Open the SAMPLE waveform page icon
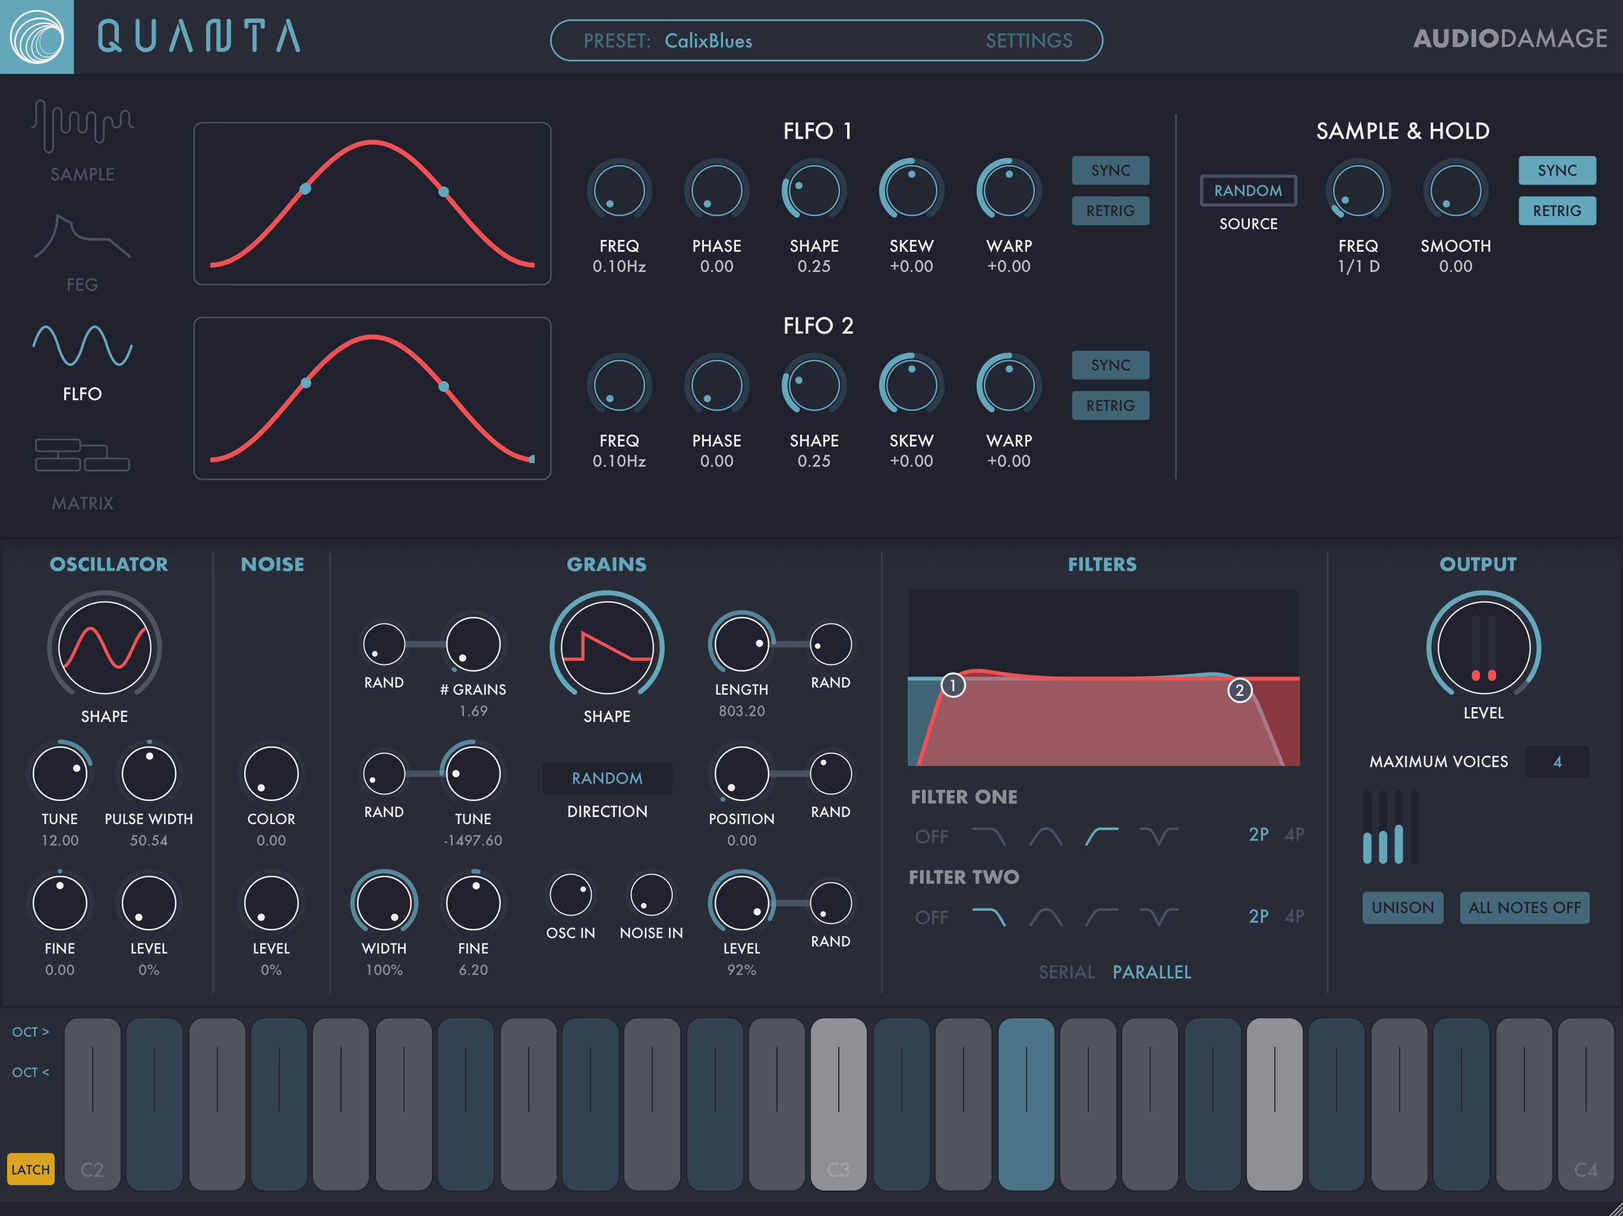This screenshot has width=1623, height=1216. pos(82,126)
